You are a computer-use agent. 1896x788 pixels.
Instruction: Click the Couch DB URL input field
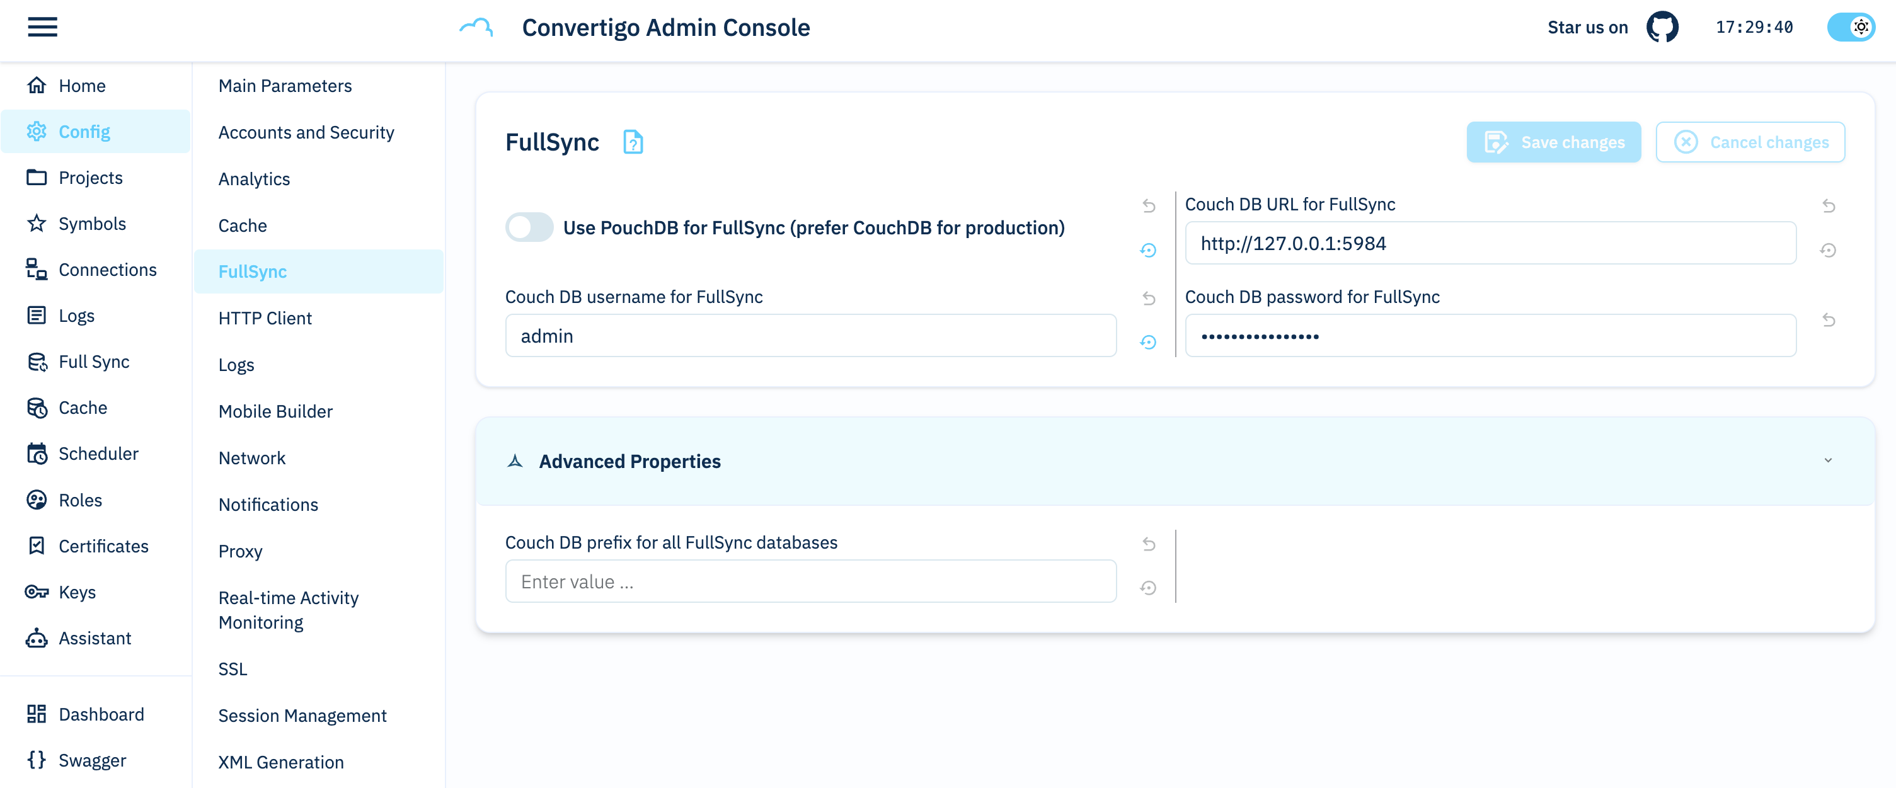tap(1489, 244)
